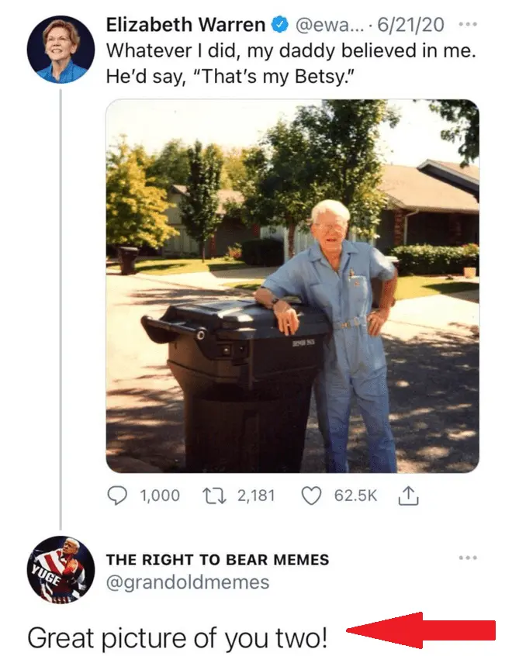Open more options on Warren's tweet
The width and height of the screenshot is (519, 656).
(x=465, y=24)
